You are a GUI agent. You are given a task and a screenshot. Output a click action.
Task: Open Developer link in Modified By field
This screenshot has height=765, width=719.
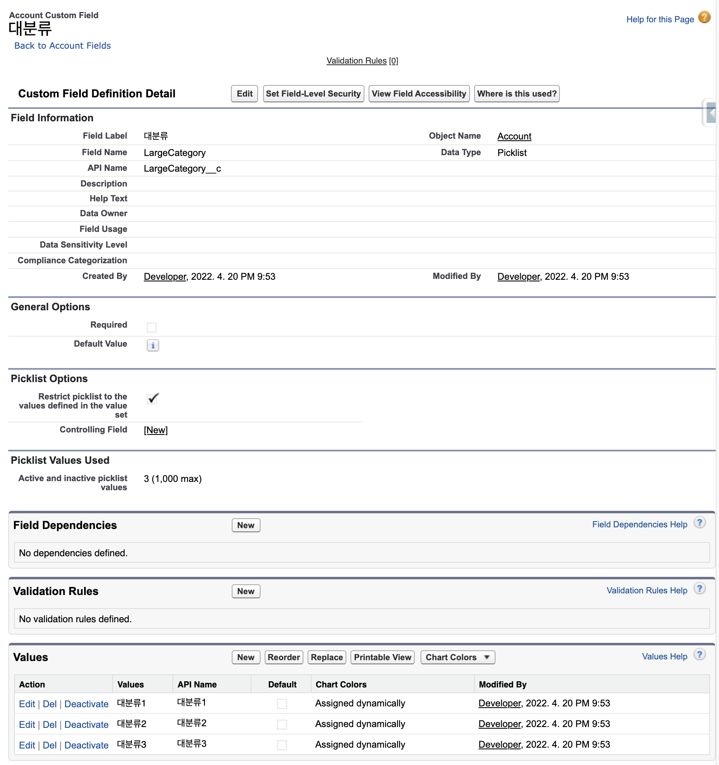click(x=519, y=276)
